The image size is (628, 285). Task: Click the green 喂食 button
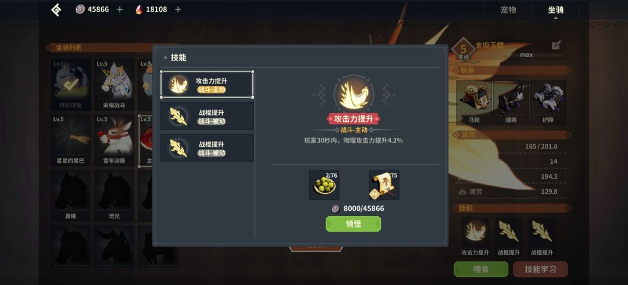[481, 269]
